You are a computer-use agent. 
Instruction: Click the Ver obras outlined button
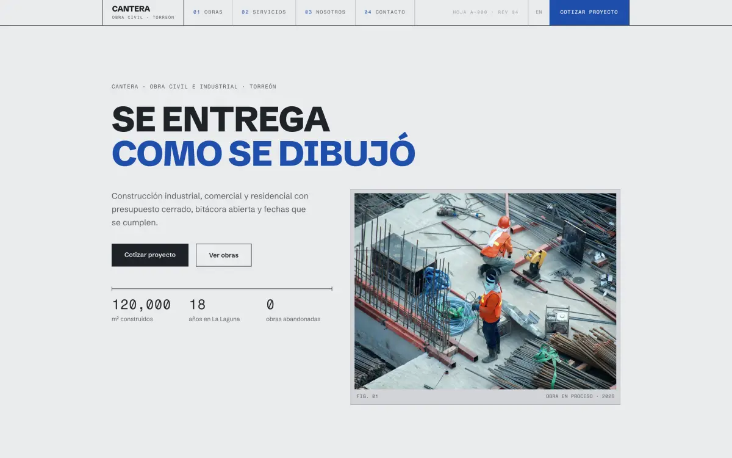coord(224,255)
